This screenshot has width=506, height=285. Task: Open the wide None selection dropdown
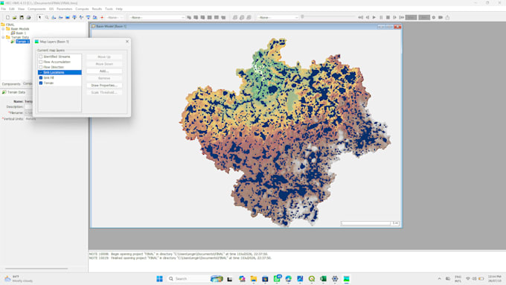157,17
